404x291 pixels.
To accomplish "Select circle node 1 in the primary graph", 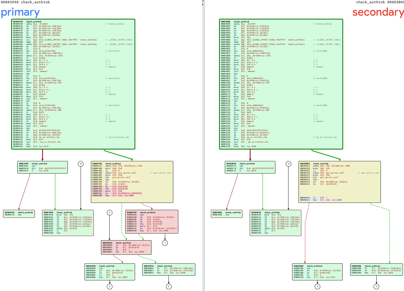I will (x=165, y=243).
